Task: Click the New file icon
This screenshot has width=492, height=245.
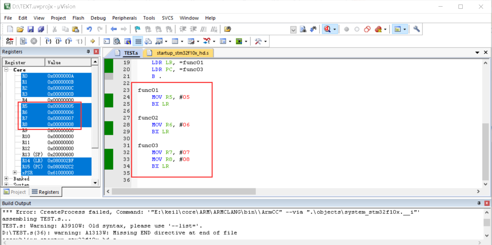Action: click(10, 29)
